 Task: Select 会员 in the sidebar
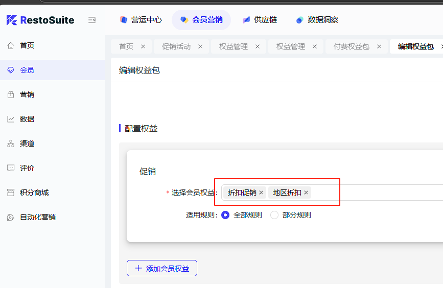pyautogui.click(x=52, y=70)
